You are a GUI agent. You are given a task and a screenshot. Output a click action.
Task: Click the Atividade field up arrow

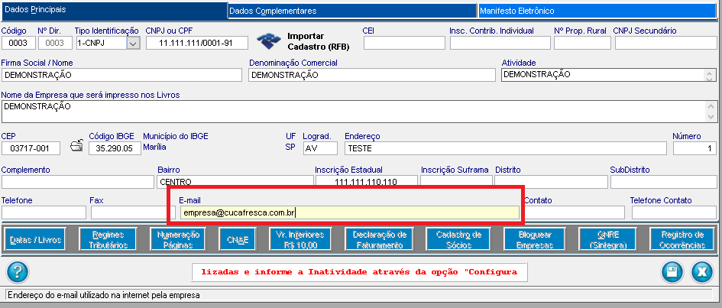click(709, 72)
